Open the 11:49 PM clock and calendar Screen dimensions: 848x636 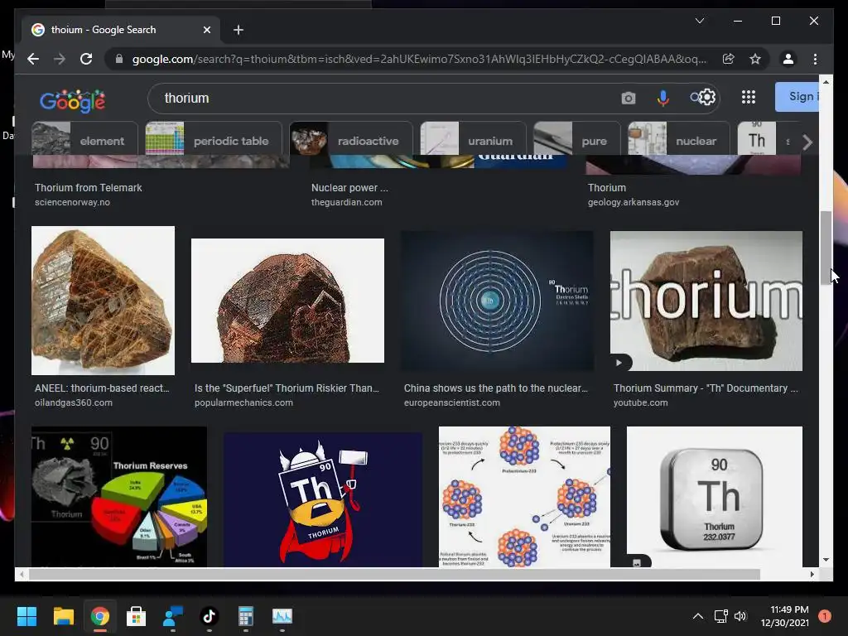(x=785, y=616)
